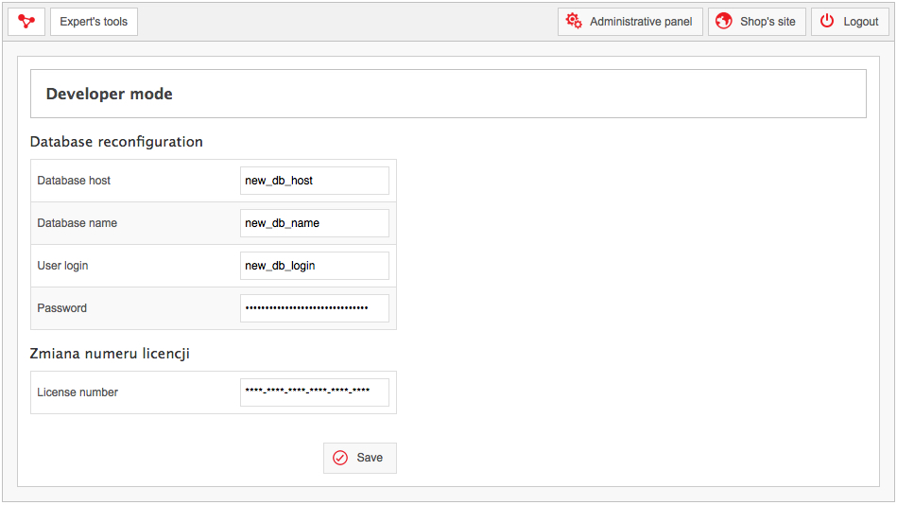
Task: Click the Database reconfiguration section title
Action: click(x=116, y=142)
